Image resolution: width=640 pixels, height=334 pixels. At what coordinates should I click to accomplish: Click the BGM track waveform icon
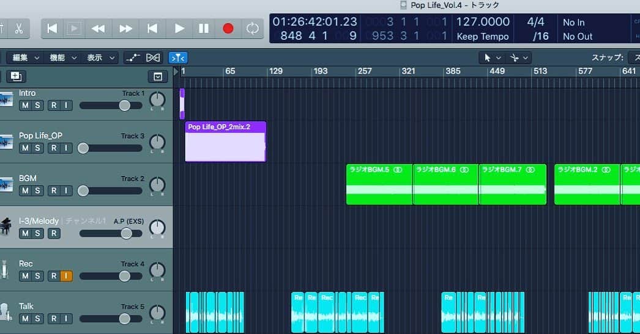6,184
